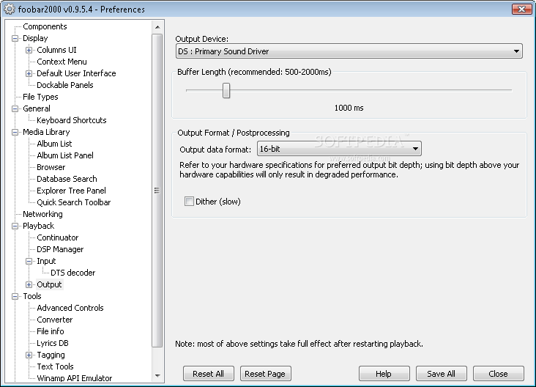
Task: Select File Types tree item
Action: click(40, 97)
